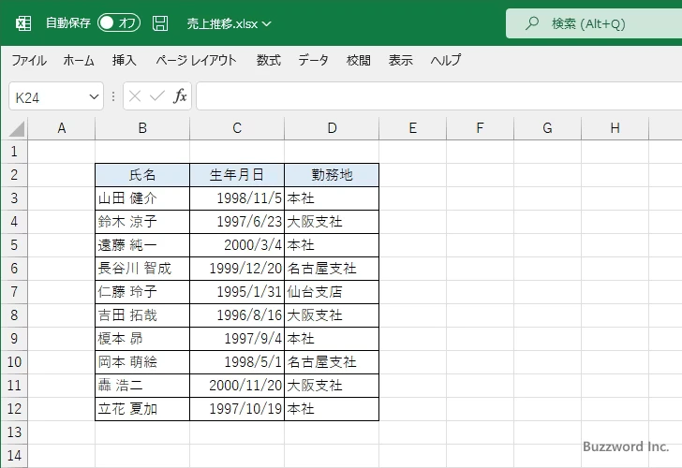682x468 pixels.
Task: Click the 生年月日 header cell
Action: [237, 175]
